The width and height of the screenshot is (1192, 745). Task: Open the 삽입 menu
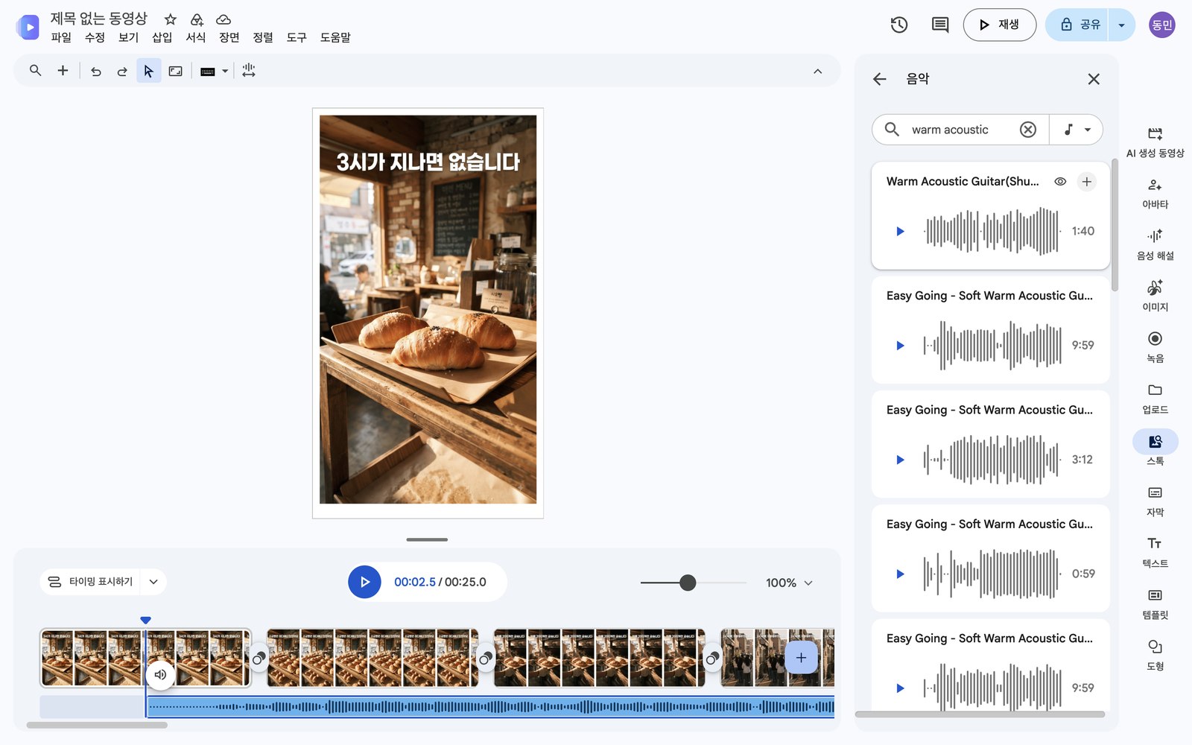(162, 37)
